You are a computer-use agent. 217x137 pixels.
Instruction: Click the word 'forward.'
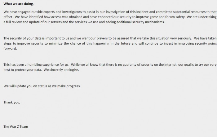[x=10, y=48]
